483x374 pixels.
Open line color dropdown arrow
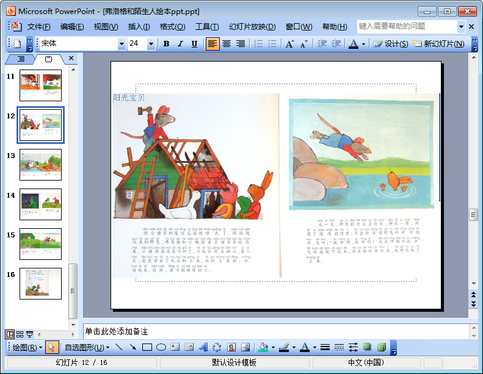point(294,348)
